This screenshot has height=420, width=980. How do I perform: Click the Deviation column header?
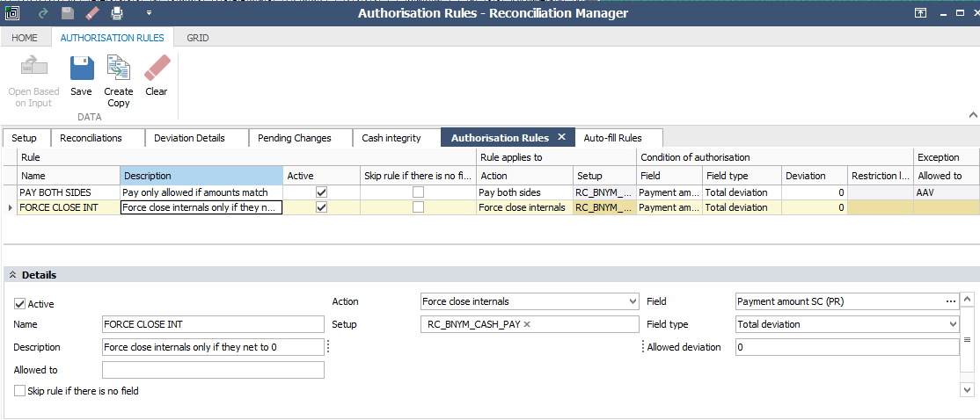815,176
